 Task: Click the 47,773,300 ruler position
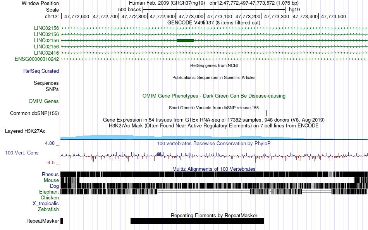(x=277, y=16)
